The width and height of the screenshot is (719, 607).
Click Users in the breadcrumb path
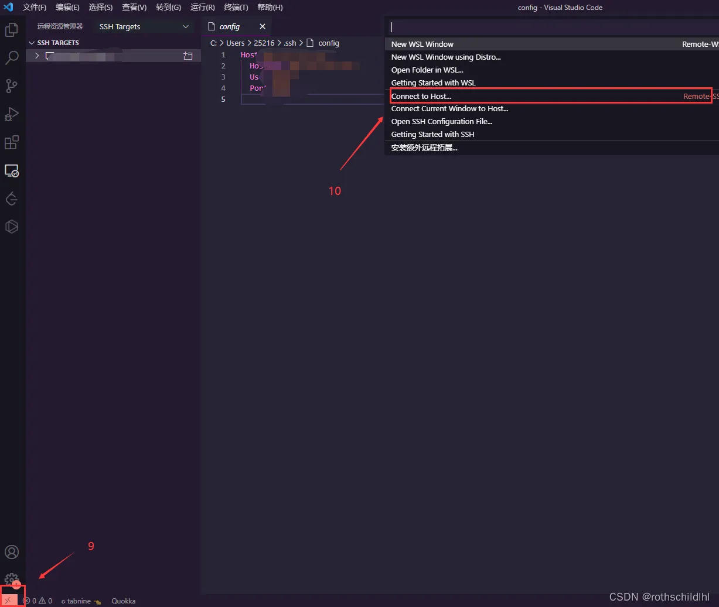pyautogui.click(x=235, y=43)
